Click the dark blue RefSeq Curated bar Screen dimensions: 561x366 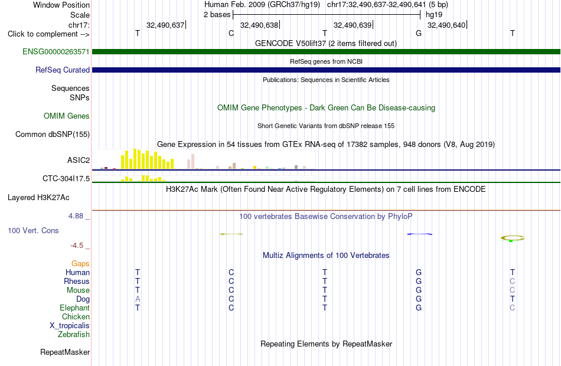pyautogui.click(x=326, y=70)
